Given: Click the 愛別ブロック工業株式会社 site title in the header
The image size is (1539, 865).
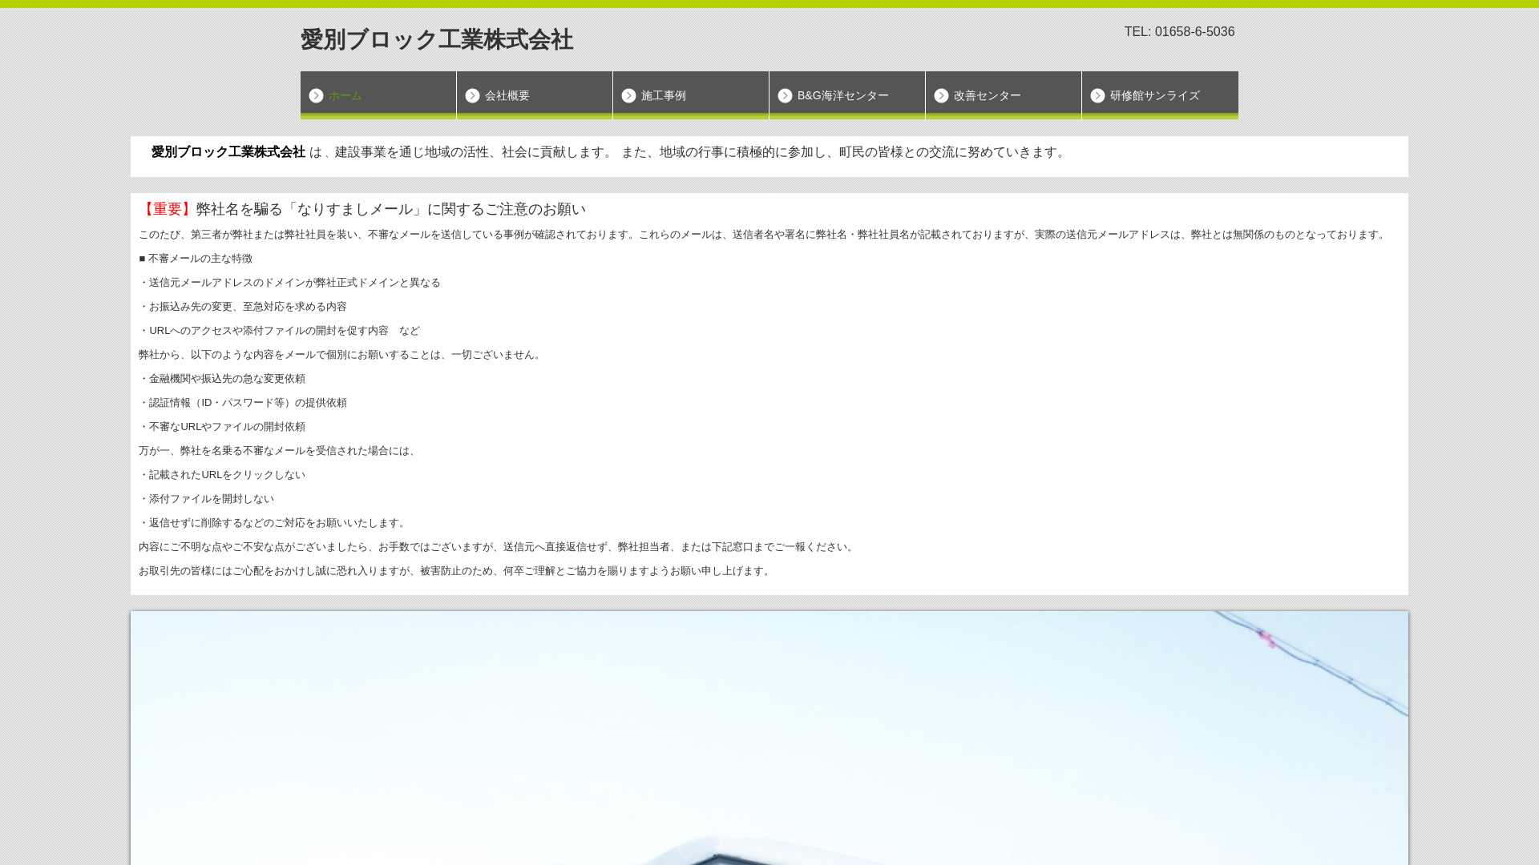Looking at the screenshot, I should click(x=437, y=39).
